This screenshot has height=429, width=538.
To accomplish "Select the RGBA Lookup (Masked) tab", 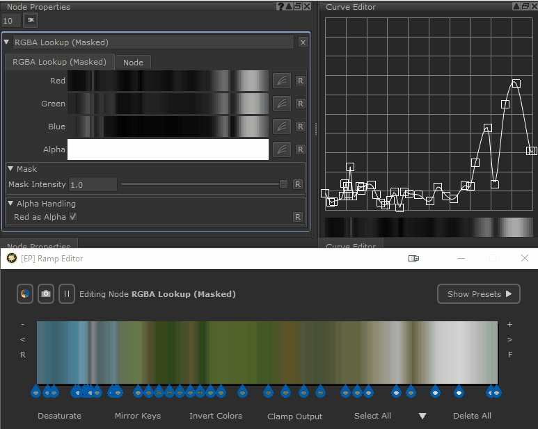I will click(x=59, y=63).
